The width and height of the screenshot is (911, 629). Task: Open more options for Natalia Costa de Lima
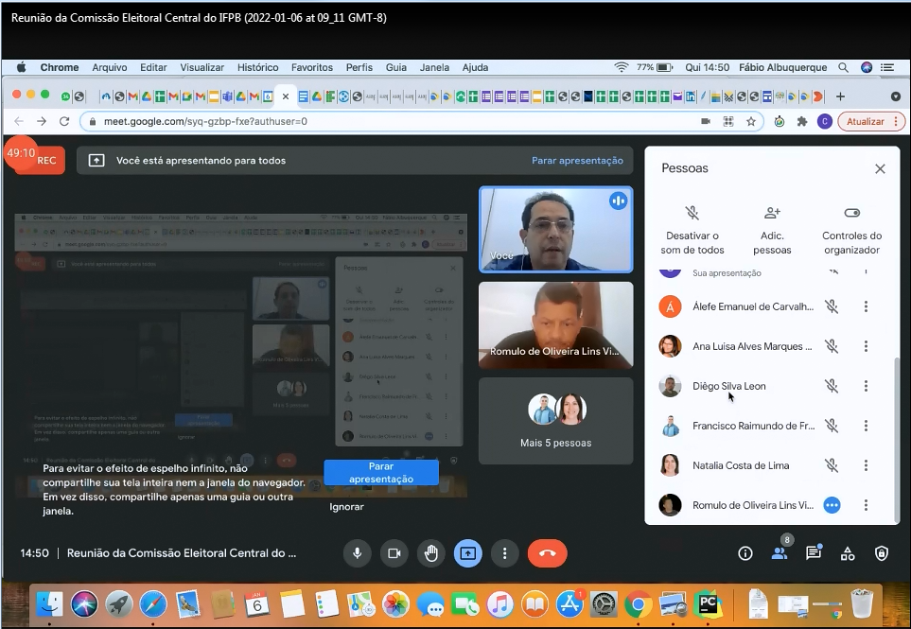866,465
